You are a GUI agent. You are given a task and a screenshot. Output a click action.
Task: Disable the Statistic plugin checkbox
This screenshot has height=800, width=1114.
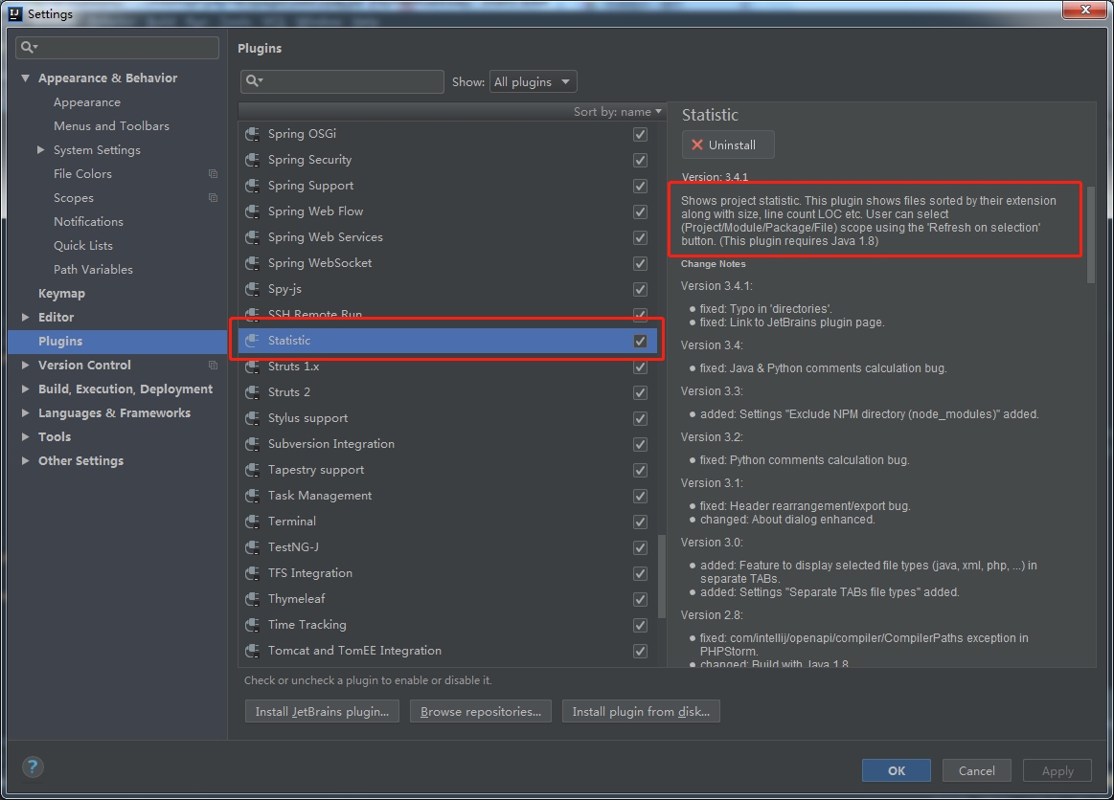click(640, 341)
